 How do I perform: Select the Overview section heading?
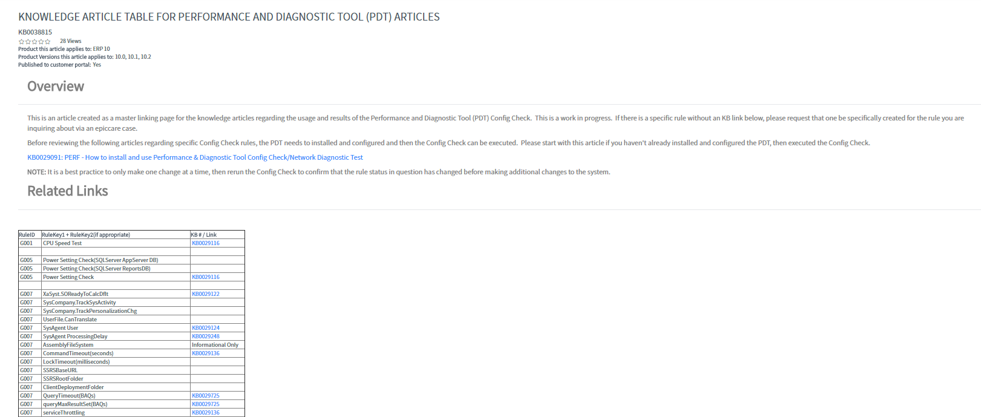[x=56, y=87]
